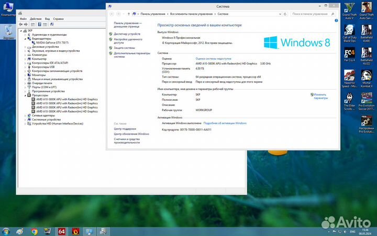Open the red 64 AIDA64 taskbar icon
Image resolution: width=377 pixels, height=236 pixels.
point(62,232)
